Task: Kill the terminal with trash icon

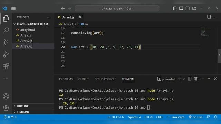Action: [196, 79]
